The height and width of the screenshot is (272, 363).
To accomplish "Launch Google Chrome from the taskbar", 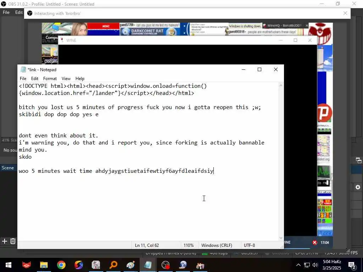I will pos(61,265).
